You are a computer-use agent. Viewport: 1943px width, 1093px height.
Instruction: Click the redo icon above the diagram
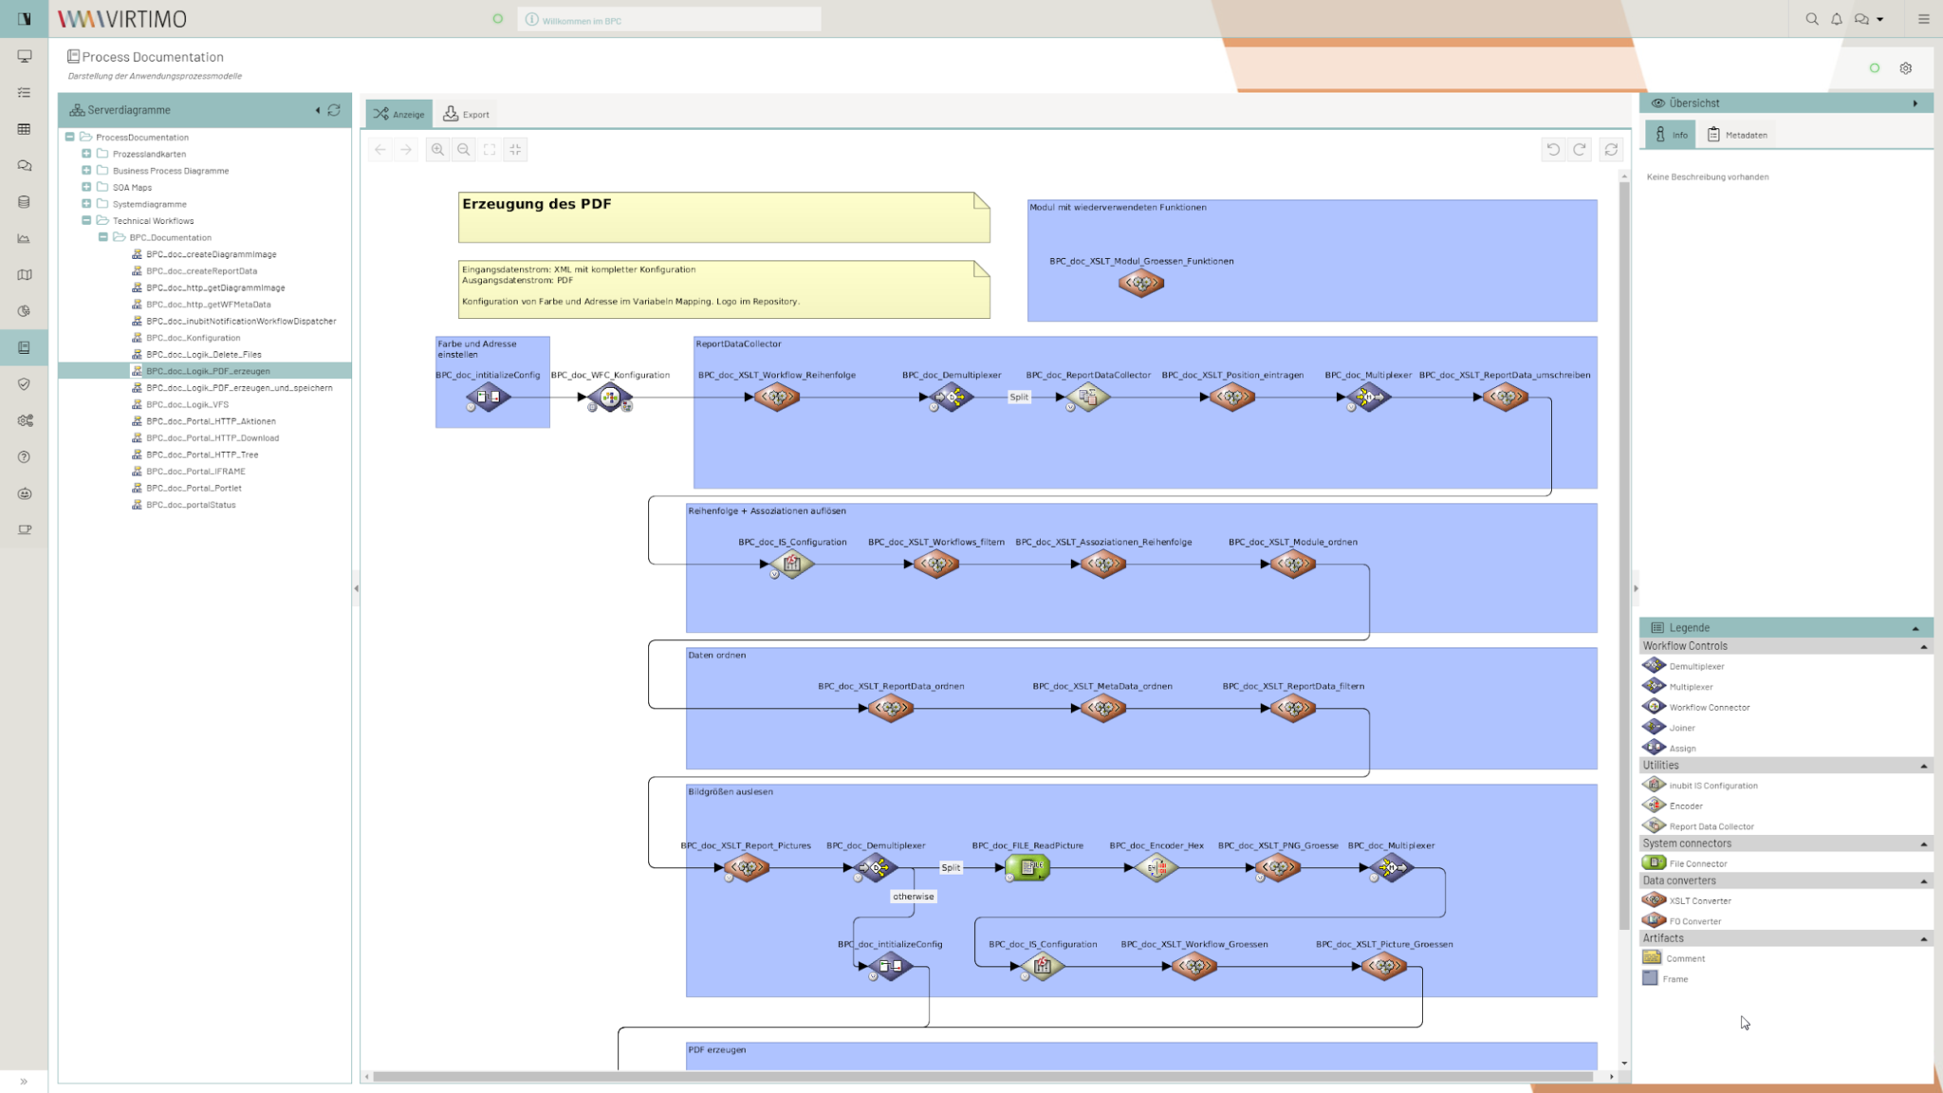(x=1580, y=149)
